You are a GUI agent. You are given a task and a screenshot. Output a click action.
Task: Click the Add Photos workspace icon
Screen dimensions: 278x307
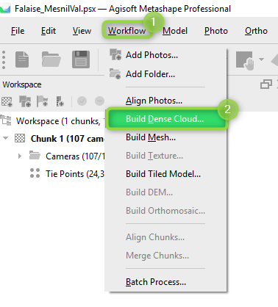click(x=25, y=101)
